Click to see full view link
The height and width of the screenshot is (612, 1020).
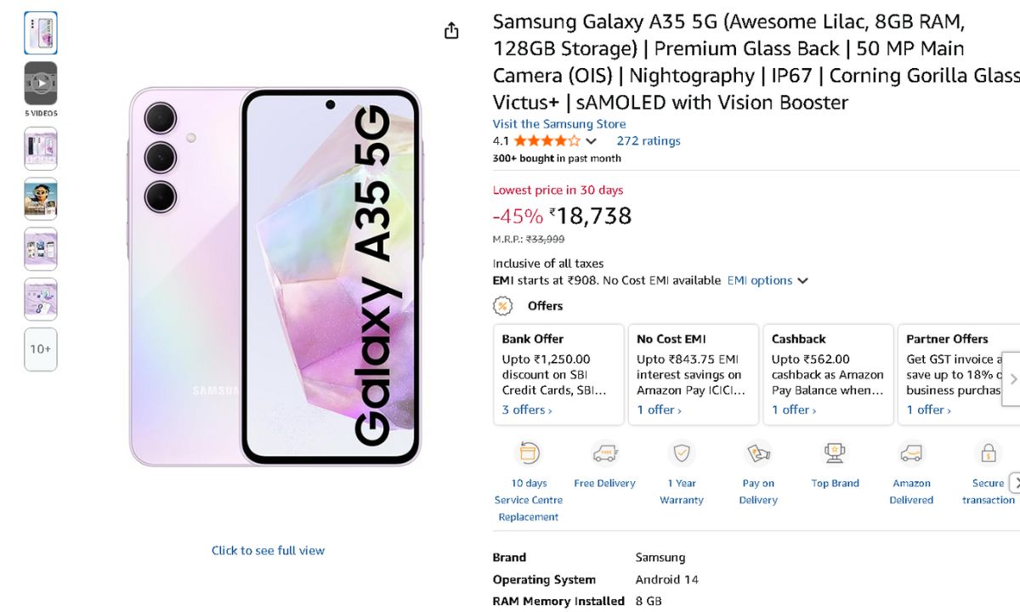click(268, 551)
